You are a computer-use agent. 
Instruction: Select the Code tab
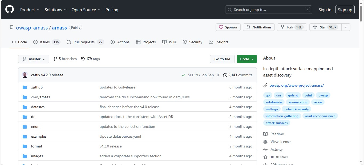pyautogui.click(x=19, y=42)
